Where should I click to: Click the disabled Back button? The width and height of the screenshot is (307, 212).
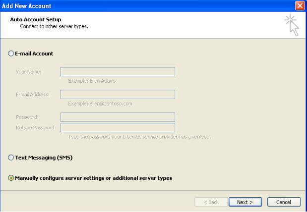point(211,202)
